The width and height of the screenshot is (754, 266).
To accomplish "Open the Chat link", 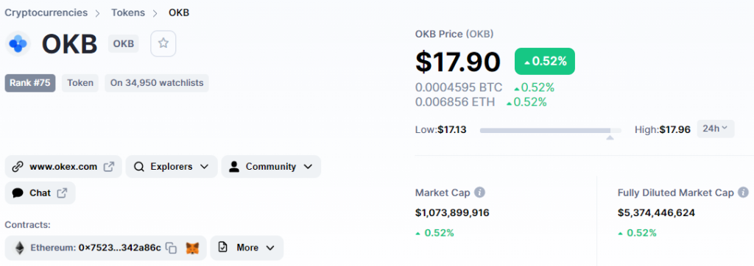I will point(40,193).
